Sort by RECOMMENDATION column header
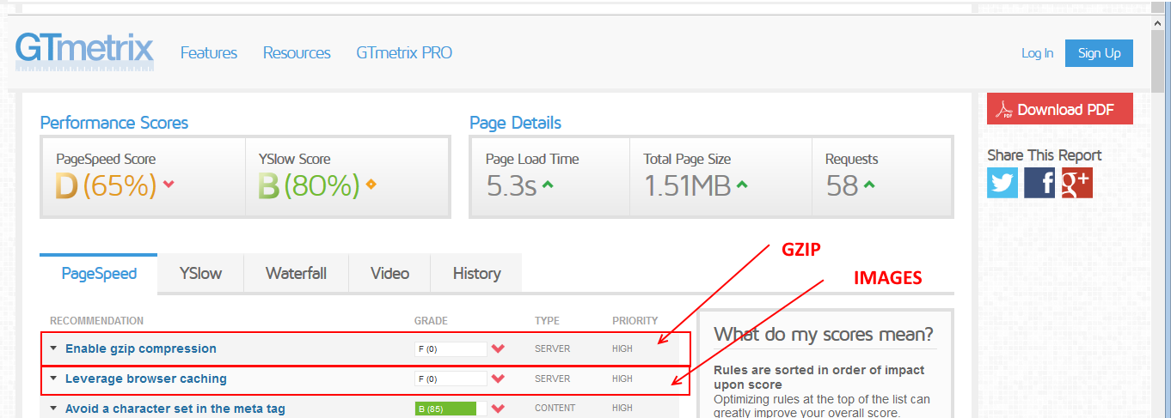 96,321
